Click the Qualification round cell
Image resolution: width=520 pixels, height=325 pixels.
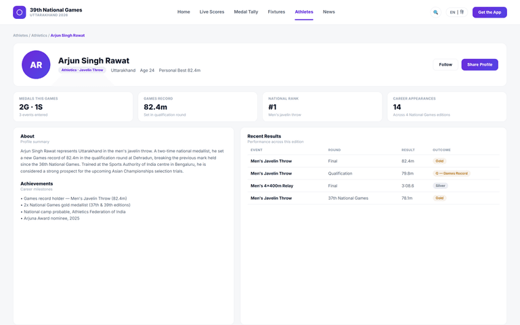[x=340, y=173]
